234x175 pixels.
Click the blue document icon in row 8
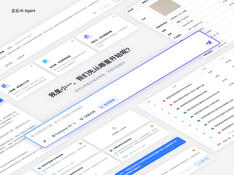pos(212,128)
